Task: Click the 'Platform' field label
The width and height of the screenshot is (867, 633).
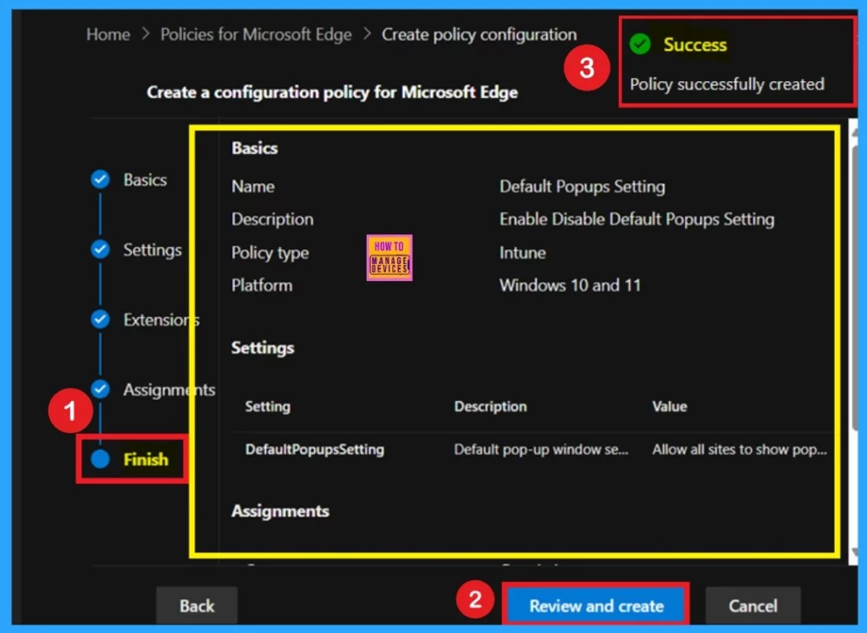Action: coord(262,285)
